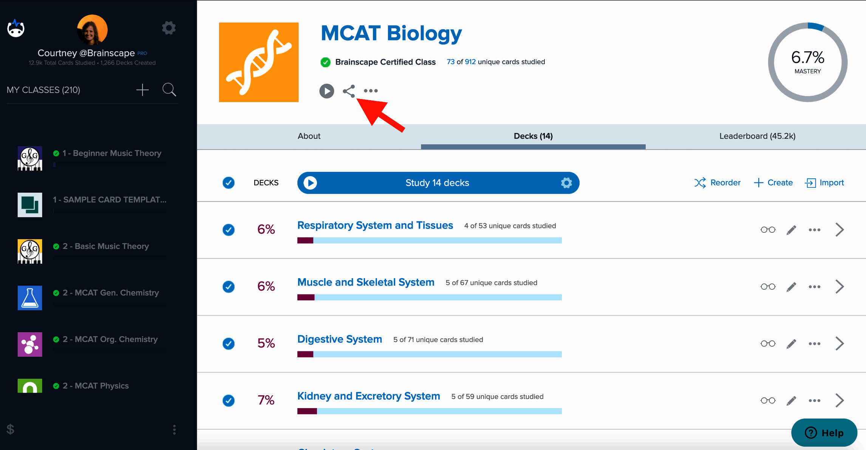Open the class more-options ellipsis menu

[371, 91]
